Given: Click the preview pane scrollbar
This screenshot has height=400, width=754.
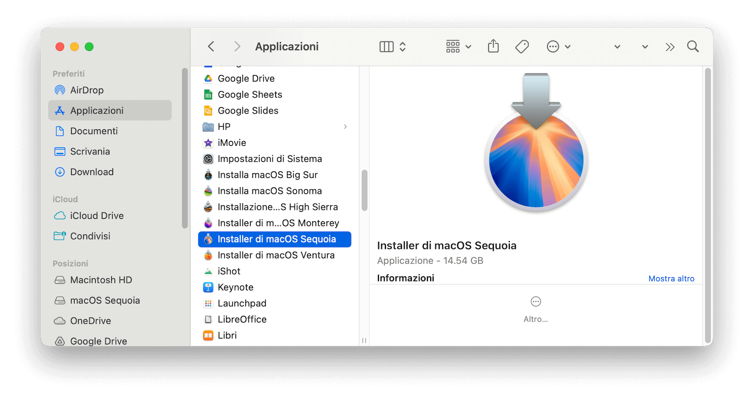Looking at the screenshot, I should pyautogui.click(x=707, y=206).
